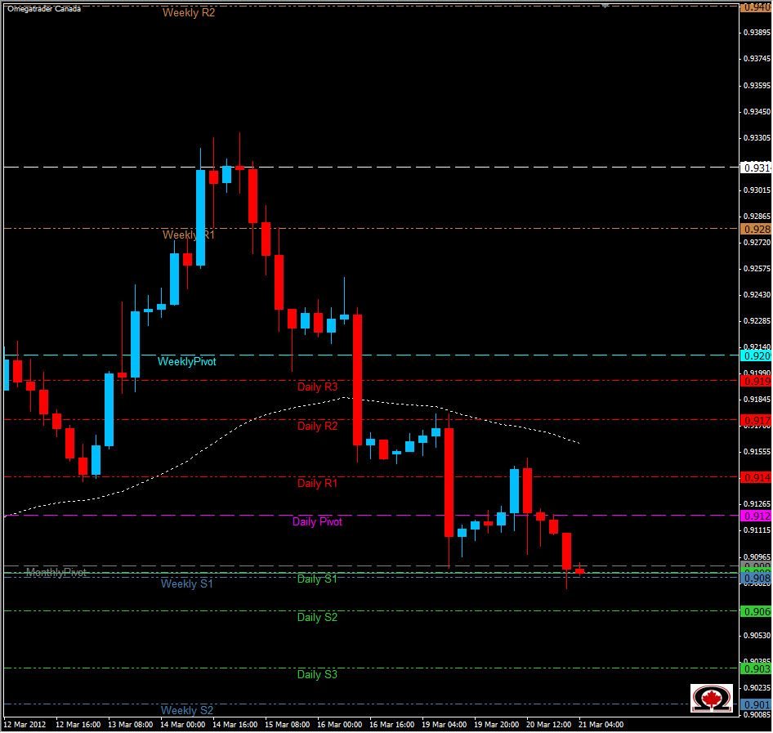Select the Daily S3 line label
This screenshot has width=773, height=733.
click(x=318, y=675)
